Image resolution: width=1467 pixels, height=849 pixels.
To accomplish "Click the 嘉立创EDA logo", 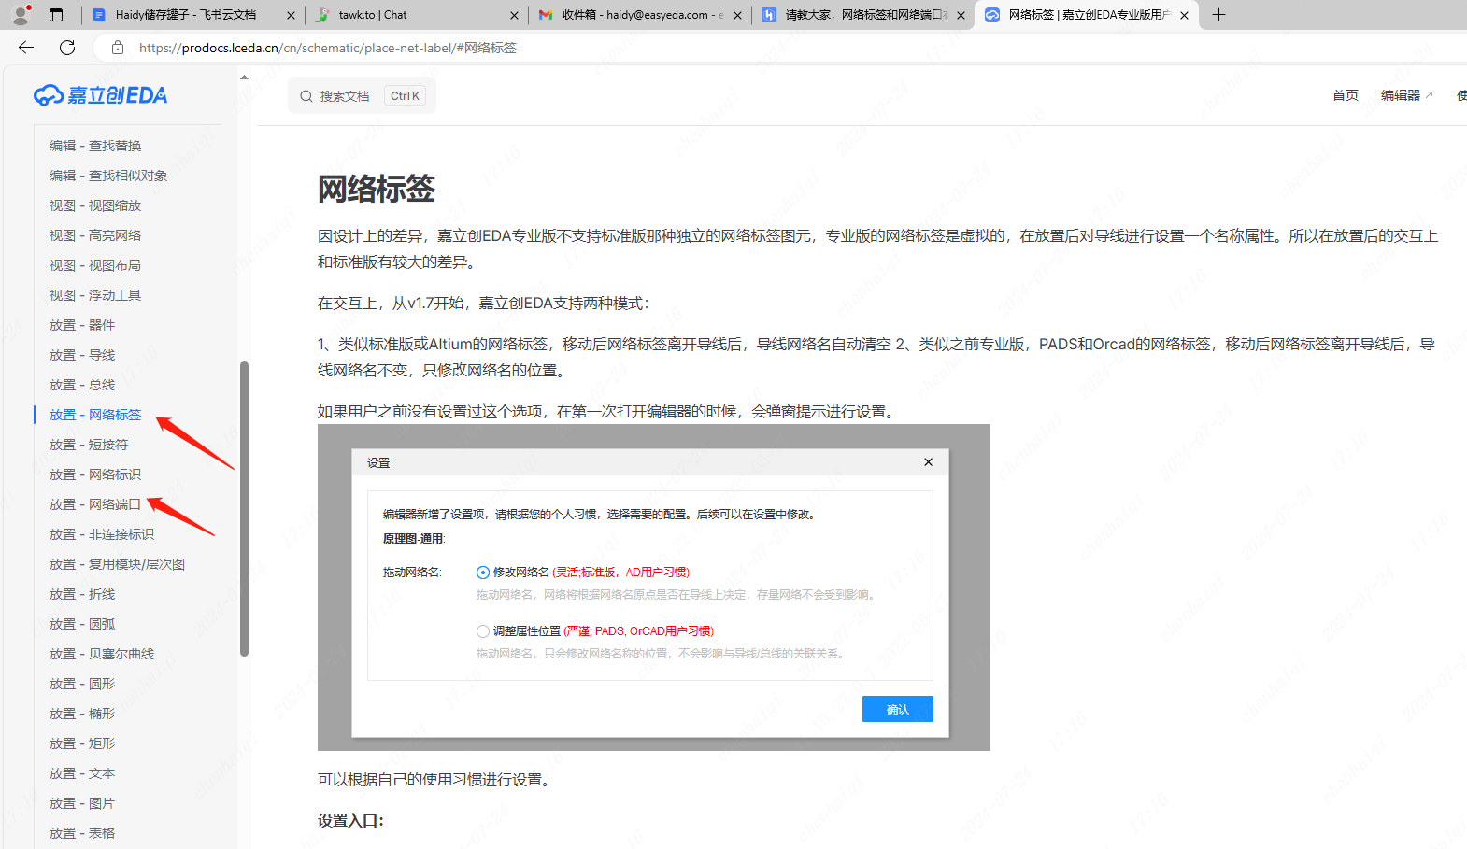I will point(101,95).
